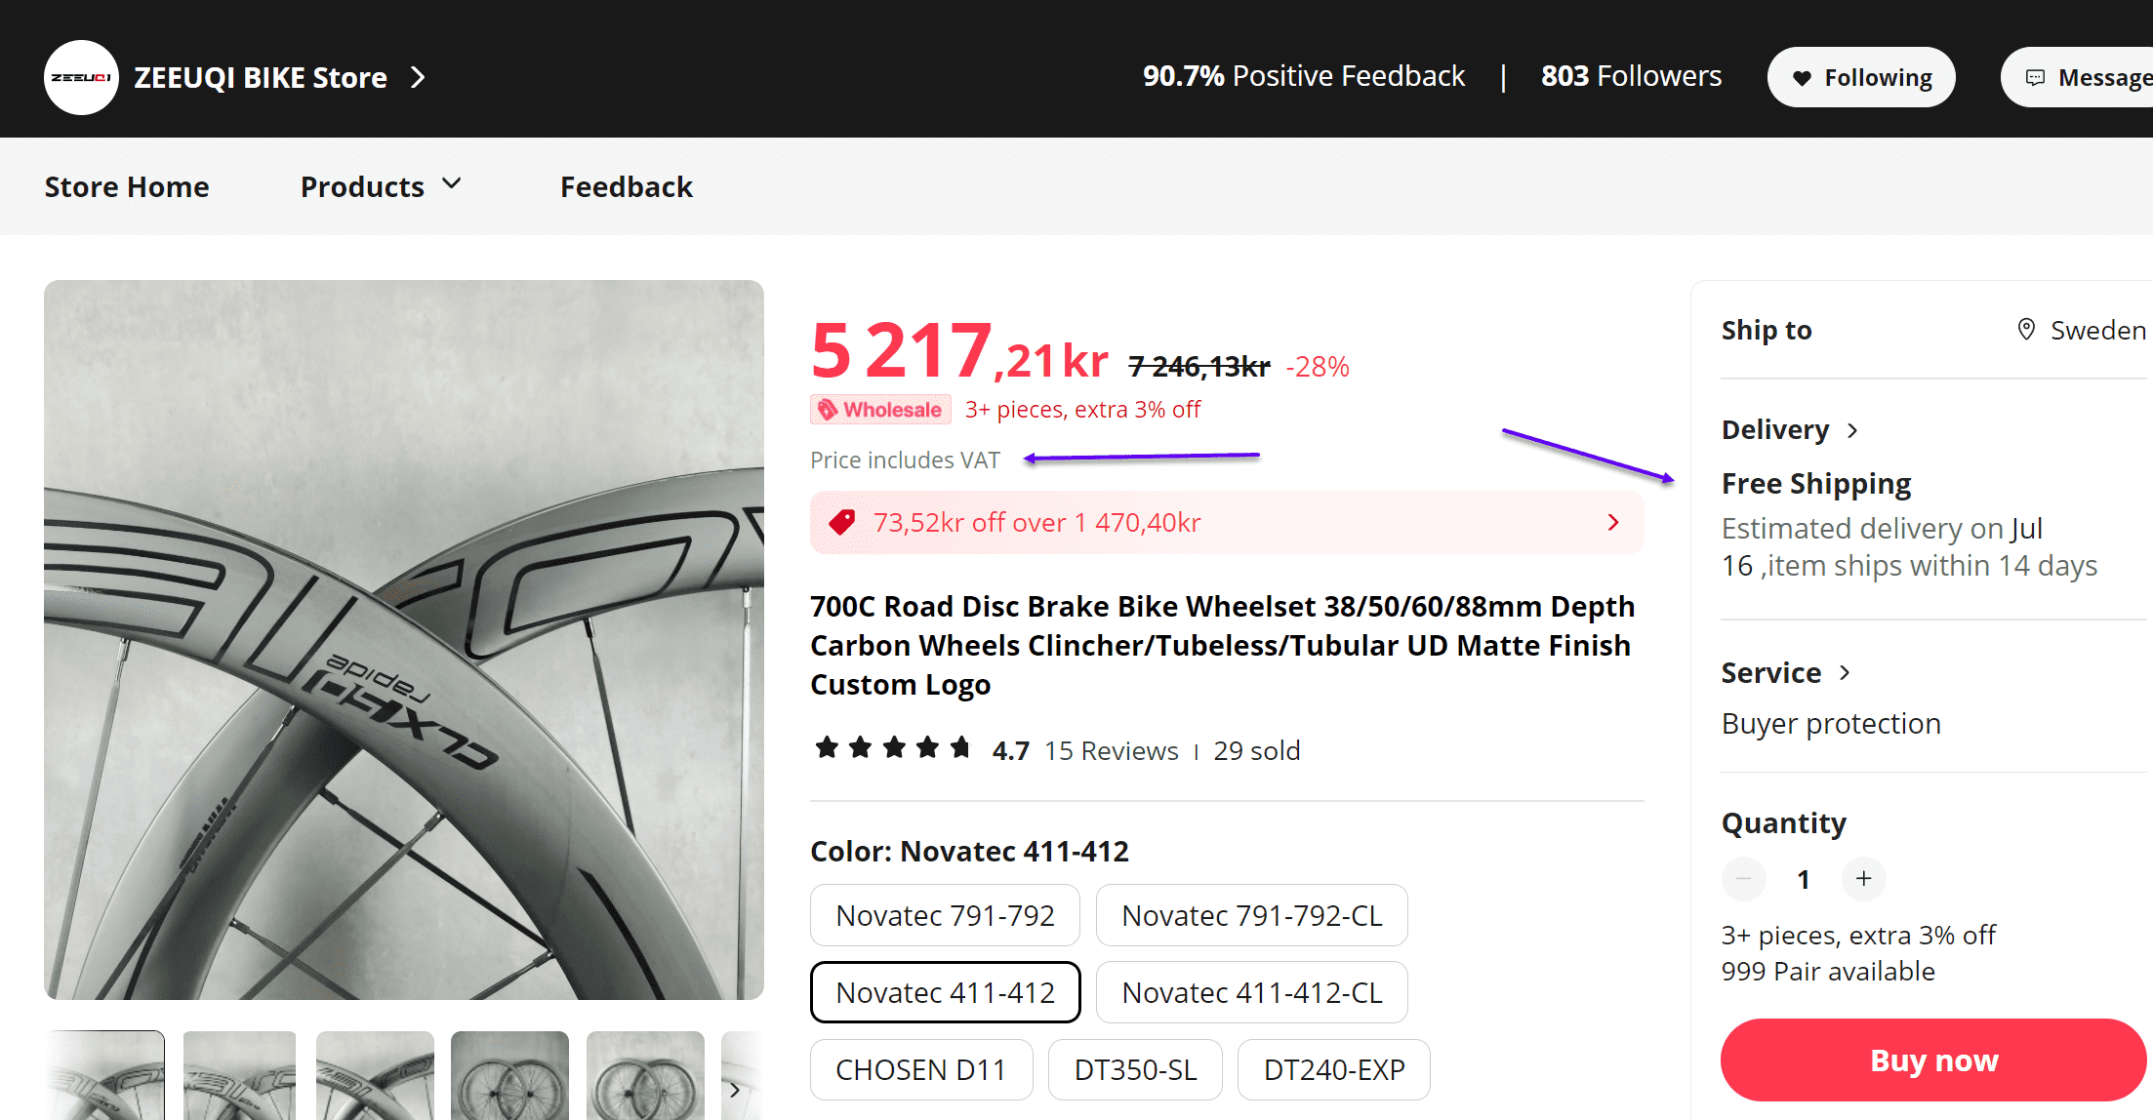2153x1120 pixels.
Task: Expand the Service details chevron
Action: (1845, 673)
